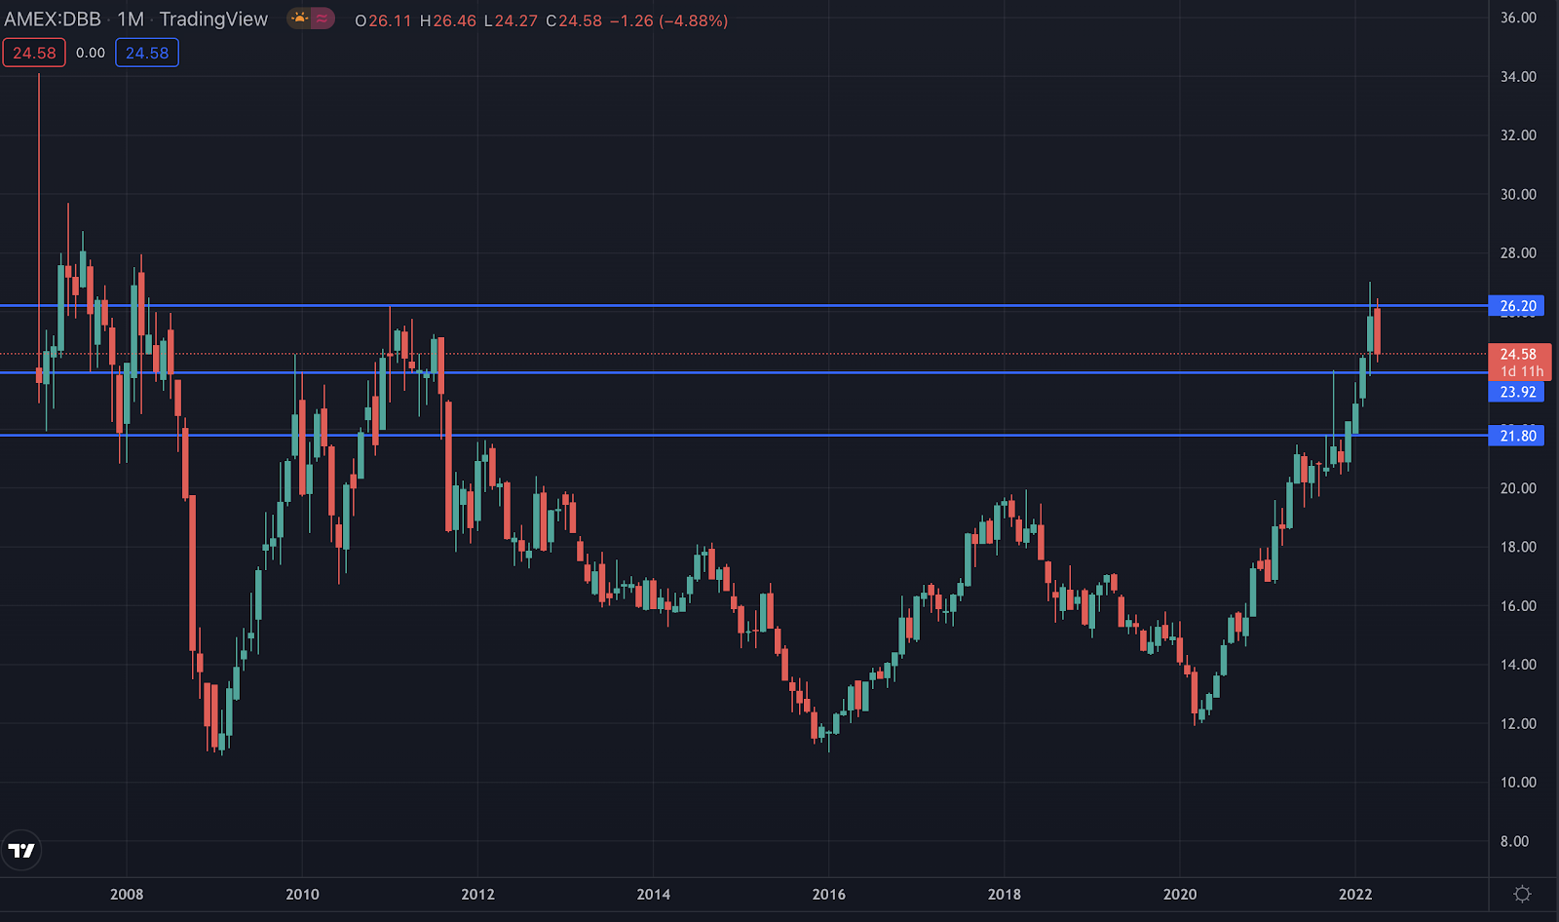Click the close value 24.58 in header

(x=580, y=20)
